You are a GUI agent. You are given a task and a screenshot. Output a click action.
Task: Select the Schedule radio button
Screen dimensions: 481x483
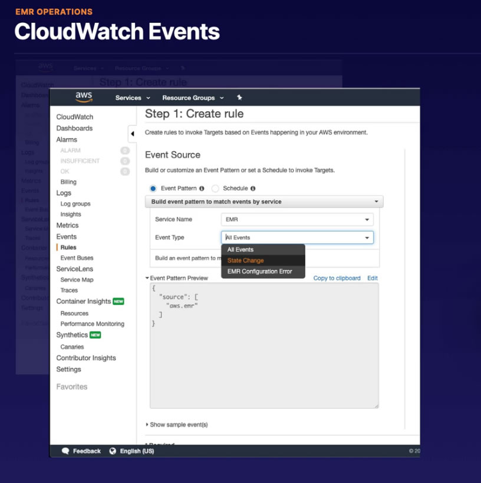click(x=215, y=188)
